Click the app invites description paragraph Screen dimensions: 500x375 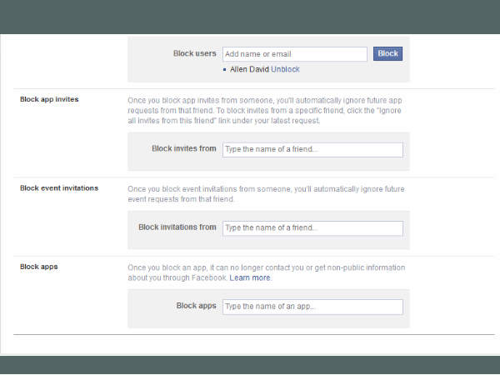(265, 110)
